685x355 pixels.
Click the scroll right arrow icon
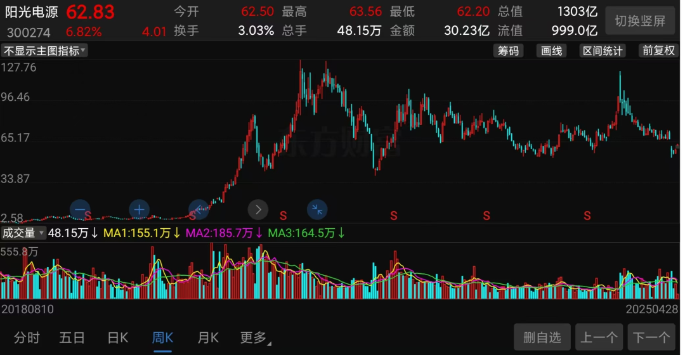[258, 209]
